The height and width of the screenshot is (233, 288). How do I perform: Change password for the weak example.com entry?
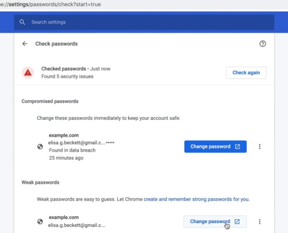pos(210,221)
